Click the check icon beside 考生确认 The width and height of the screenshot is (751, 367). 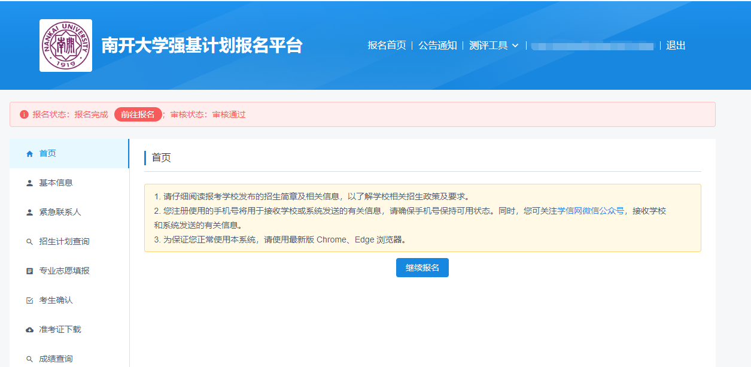click(x=30, y=301)
